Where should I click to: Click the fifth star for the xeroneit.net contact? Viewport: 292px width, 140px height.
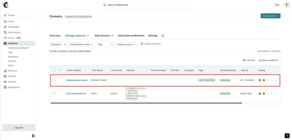[x=276, y=94]
